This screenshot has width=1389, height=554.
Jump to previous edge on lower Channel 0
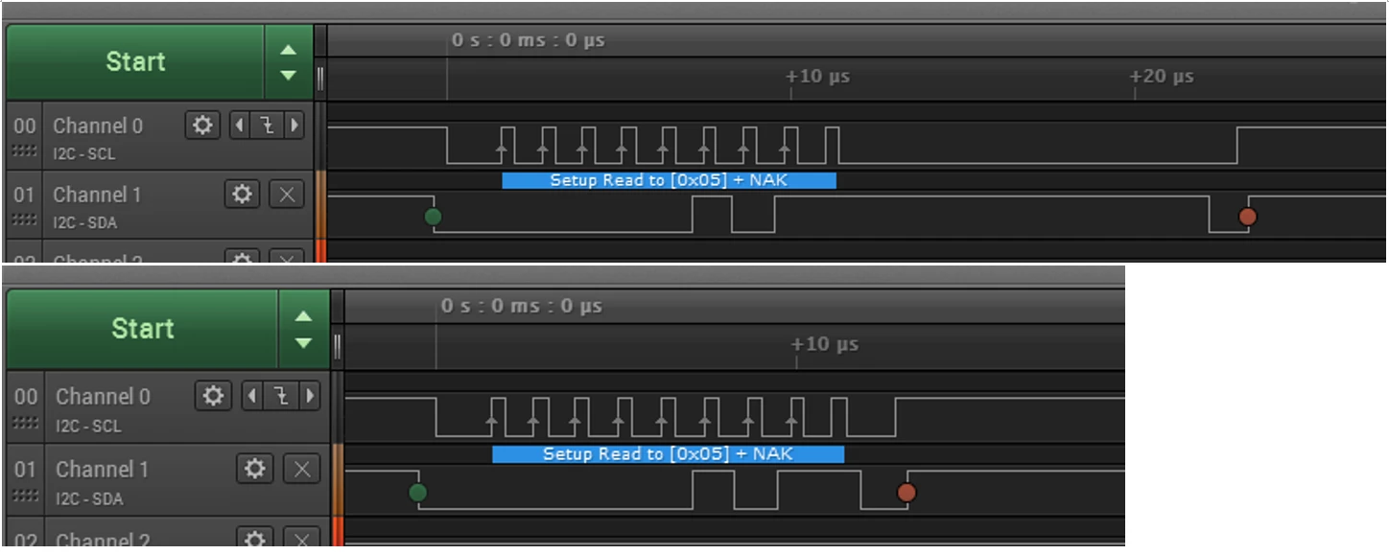[252, 396]
